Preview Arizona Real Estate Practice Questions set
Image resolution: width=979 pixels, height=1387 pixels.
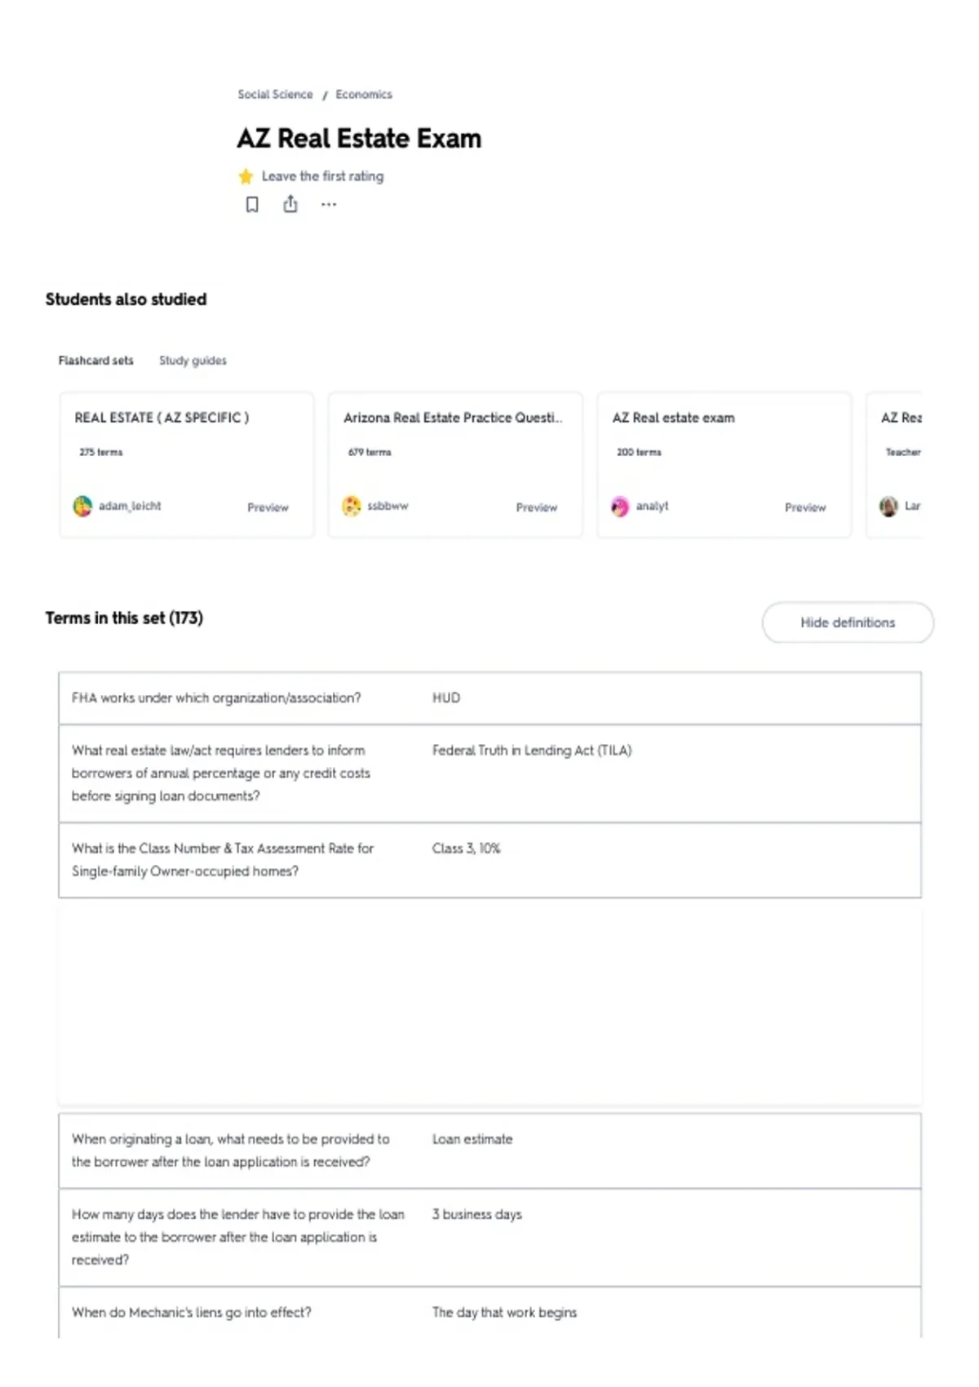(536, 507)
